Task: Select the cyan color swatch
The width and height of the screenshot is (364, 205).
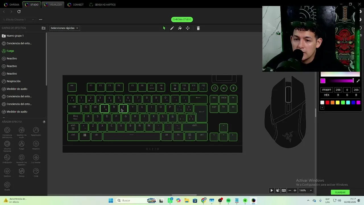Action: [348, 102]
